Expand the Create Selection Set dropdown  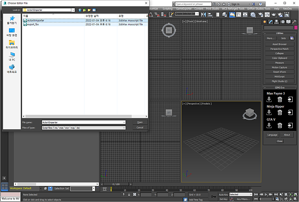coord(198,14)
